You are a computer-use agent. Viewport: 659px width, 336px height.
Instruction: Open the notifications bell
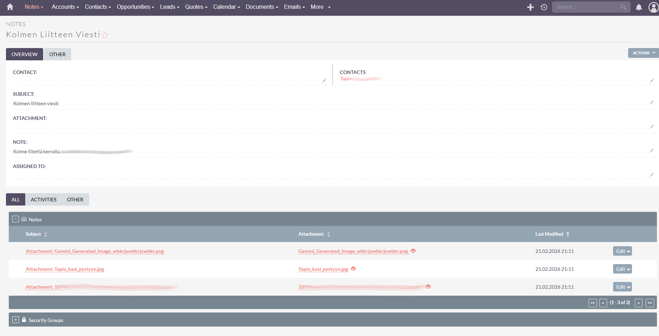[x=639, y=7]
